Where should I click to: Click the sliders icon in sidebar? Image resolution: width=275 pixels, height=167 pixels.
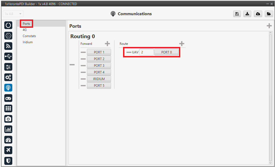pyautogui.click(x=8, y=67)
